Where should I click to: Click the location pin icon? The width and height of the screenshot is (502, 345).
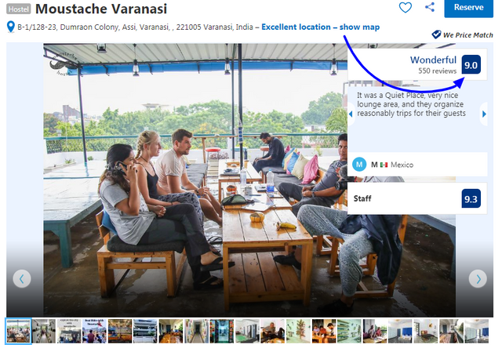tap(10, 27)
